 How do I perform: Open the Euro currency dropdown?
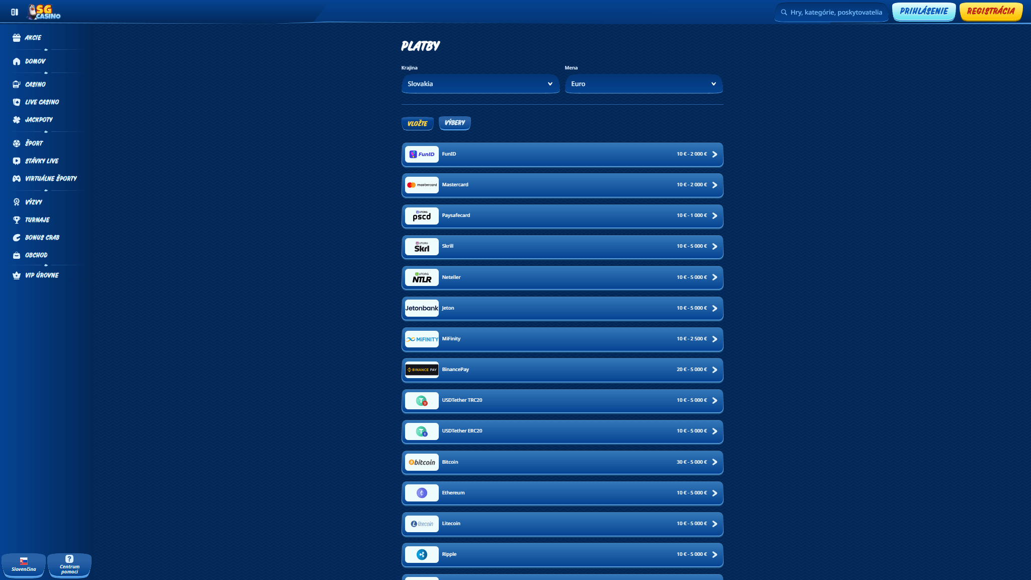tap(644, 84)
